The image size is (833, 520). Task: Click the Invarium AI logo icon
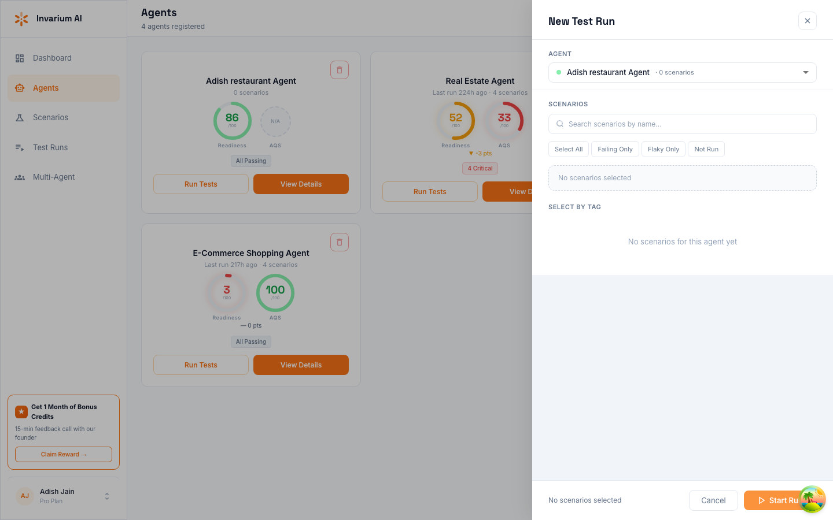(21, 19)
